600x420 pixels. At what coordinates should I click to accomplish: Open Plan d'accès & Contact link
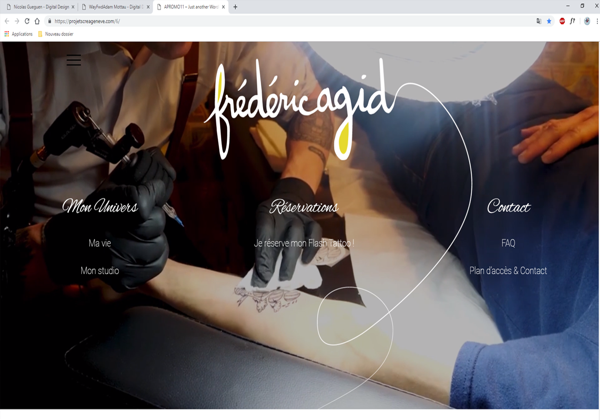pos(508,271)
